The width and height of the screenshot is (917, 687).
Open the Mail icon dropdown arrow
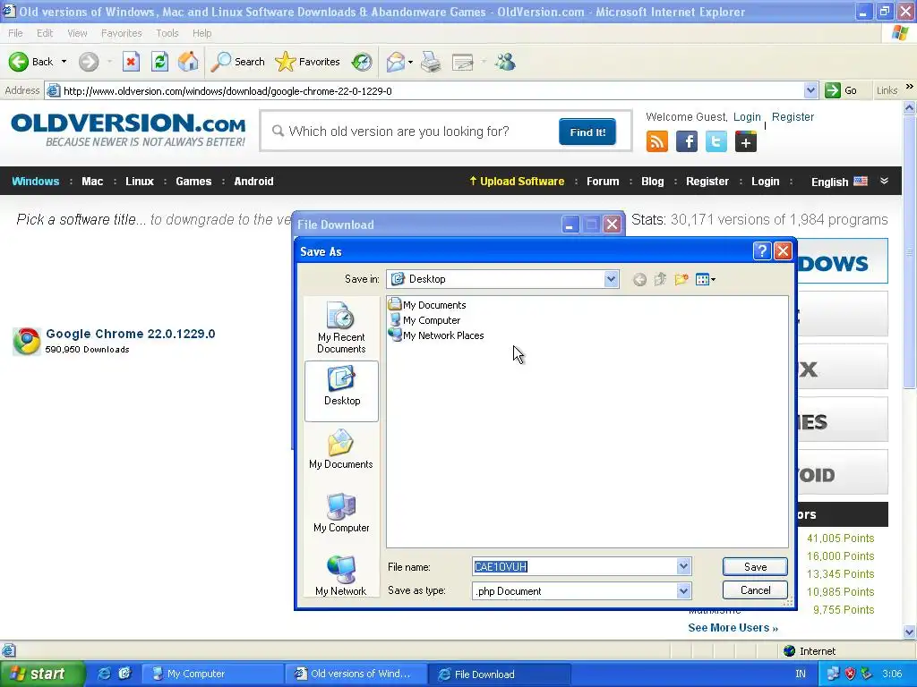pyautogui.click(x=410, y=62)
